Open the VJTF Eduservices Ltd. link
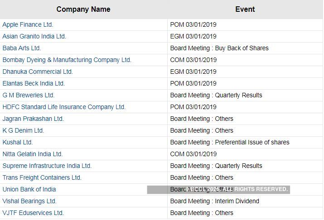 33,213
